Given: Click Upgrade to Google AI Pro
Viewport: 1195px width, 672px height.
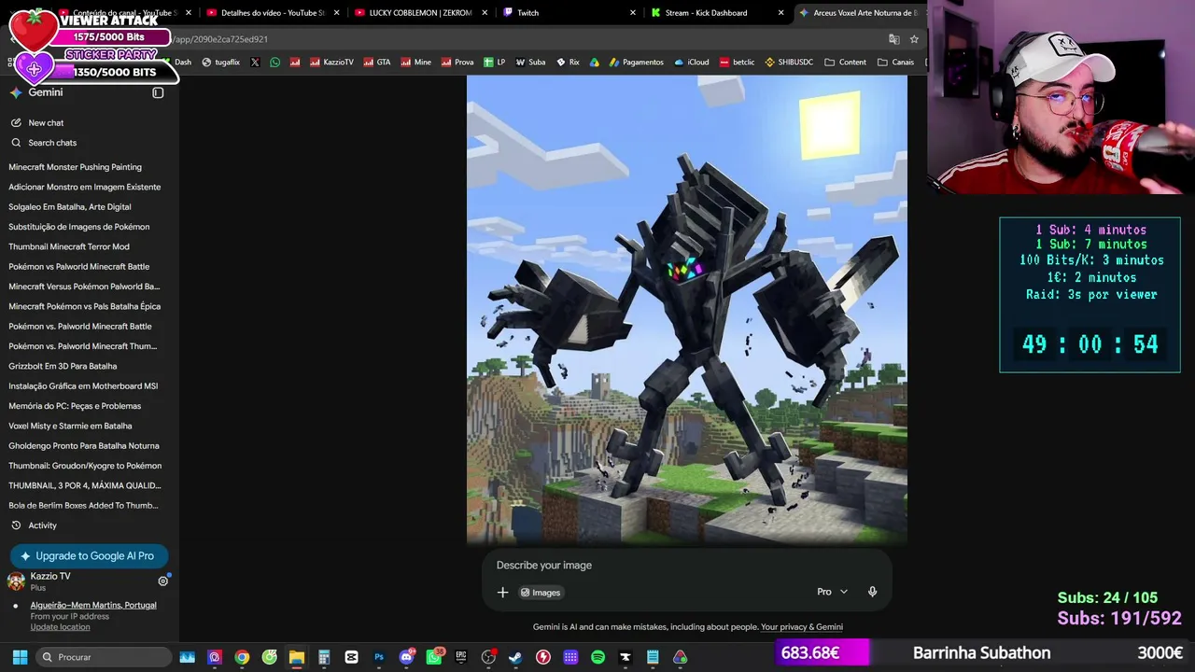Looking at the screenshot, I should pos(89,555).
